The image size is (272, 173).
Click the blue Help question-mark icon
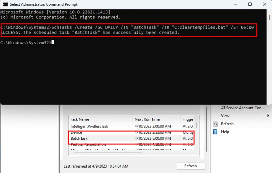pyautogui.click(x=215, y=132)
